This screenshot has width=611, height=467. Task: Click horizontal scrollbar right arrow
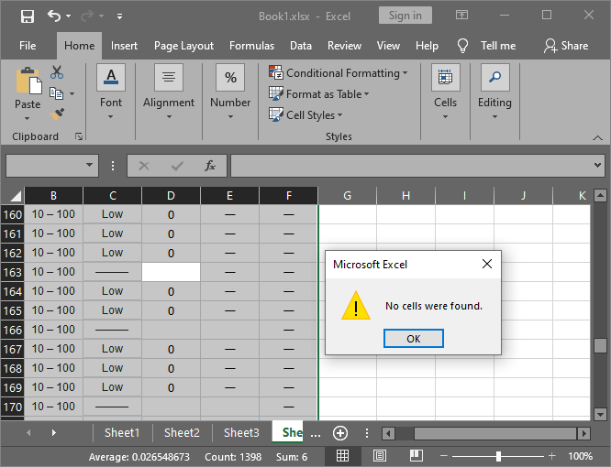[x=583, y=433]
